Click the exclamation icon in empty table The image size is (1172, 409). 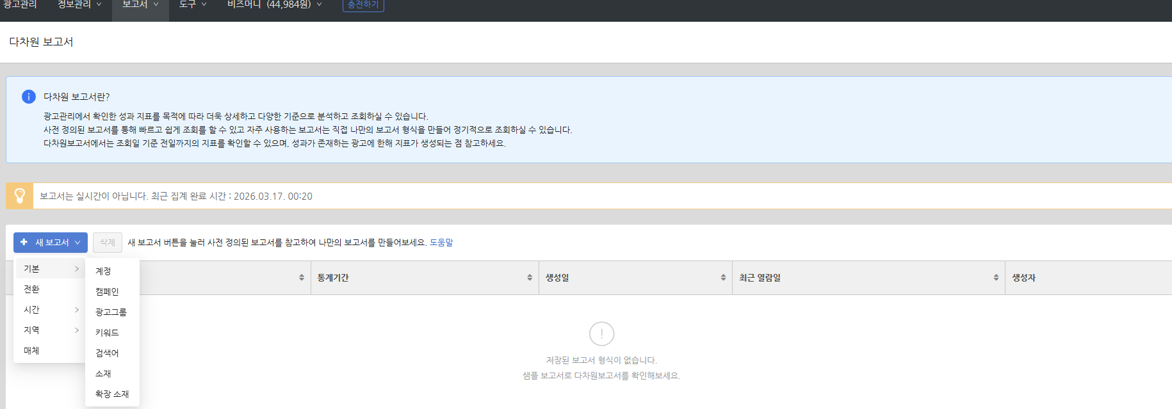(x=601, y=333)
